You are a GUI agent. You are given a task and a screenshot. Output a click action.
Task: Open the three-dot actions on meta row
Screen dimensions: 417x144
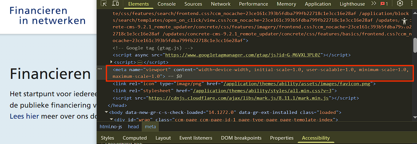click(99, 69)
